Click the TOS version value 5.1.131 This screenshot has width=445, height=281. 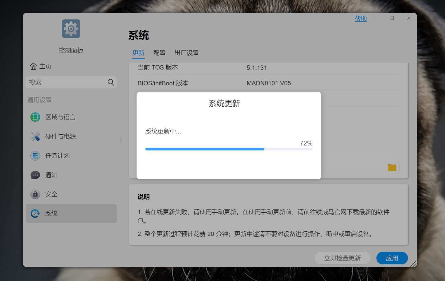point(257,68)
